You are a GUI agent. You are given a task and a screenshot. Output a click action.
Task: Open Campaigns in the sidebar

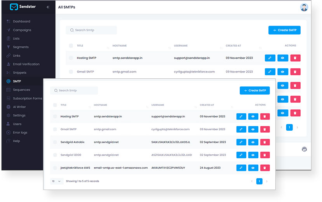tap(22, 30)
